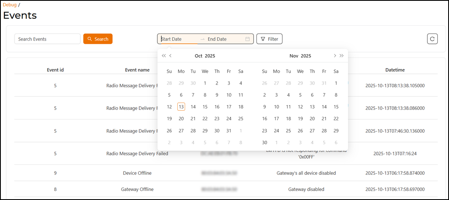Pick November 30 in the right calendar
The width and height of the screenshot is (449, 200).
point(265,142)
